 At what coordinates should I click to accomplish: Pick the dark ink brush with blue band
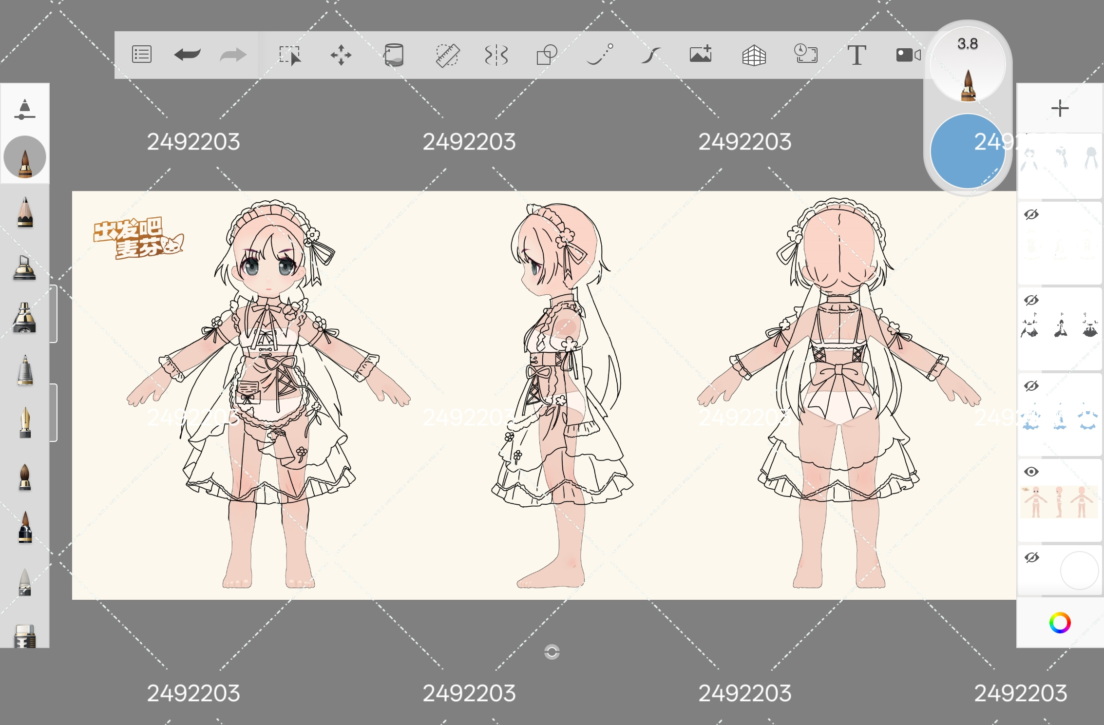click(25, 528)
